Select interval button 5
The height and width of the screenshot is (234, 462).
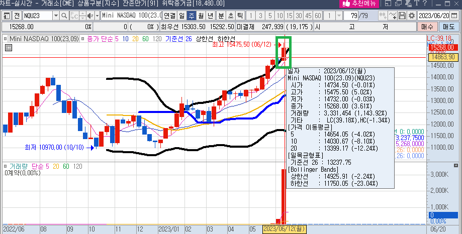(x=270, y=16)
